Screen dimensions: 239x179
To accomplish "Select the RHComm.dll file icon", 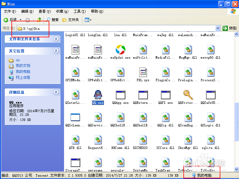I will coord(121,140).
